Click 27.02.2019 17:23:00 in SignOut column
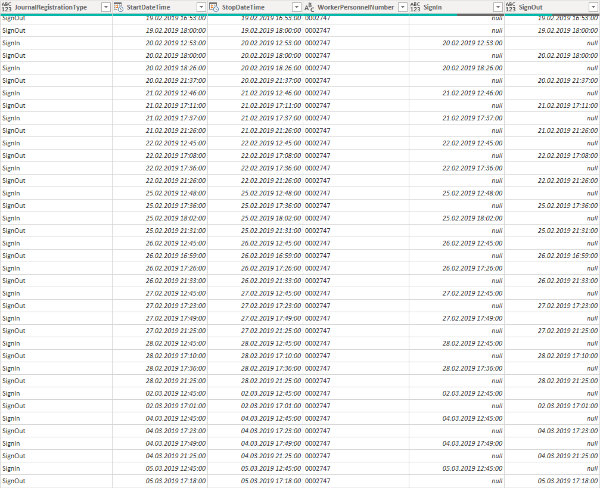This screenshot has height=488, width=600. click(568, 306)
